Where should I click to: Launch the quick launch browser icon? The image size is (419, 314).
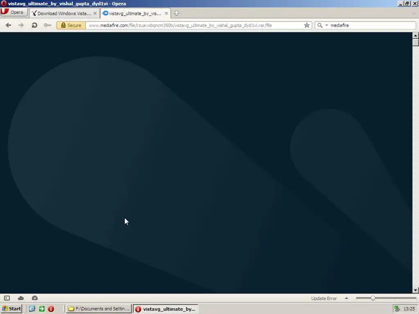click(x=32, y=309)
